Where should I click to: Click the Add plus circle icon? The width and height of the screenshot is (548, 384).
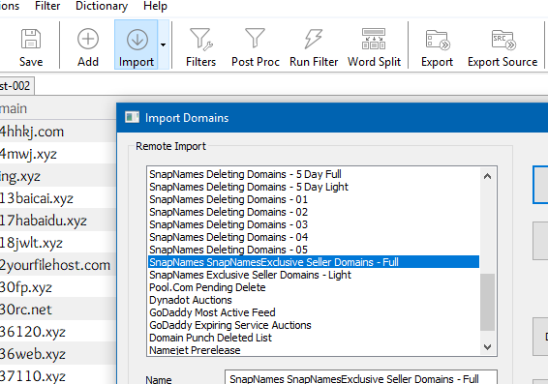[88, 39]
